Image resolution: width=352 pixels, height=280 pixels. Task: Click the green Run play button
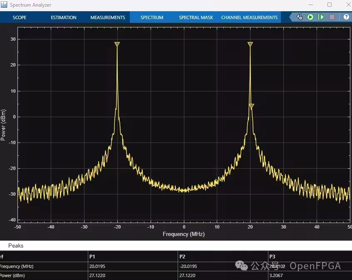click(310, 17)
